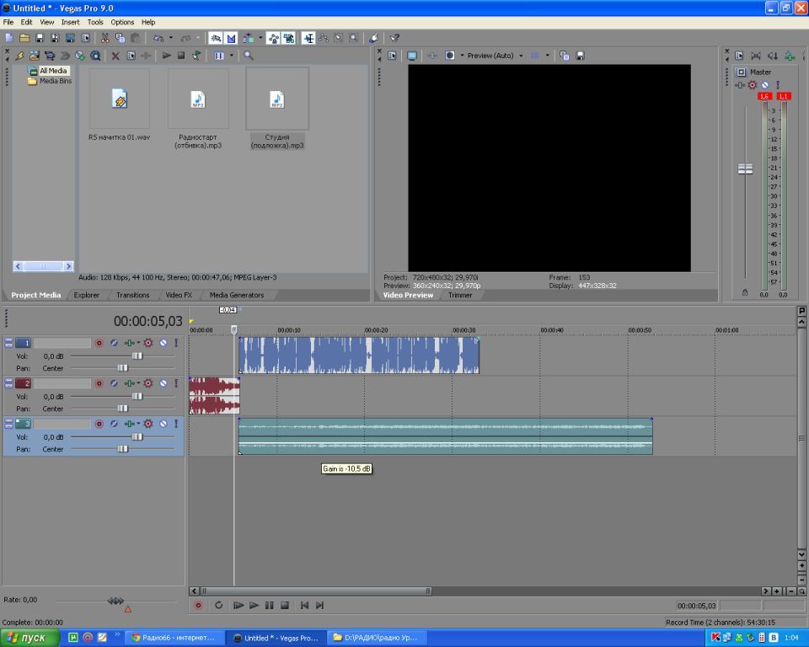Open the Insert menu
Screen dimensions: 809x647
70,22
